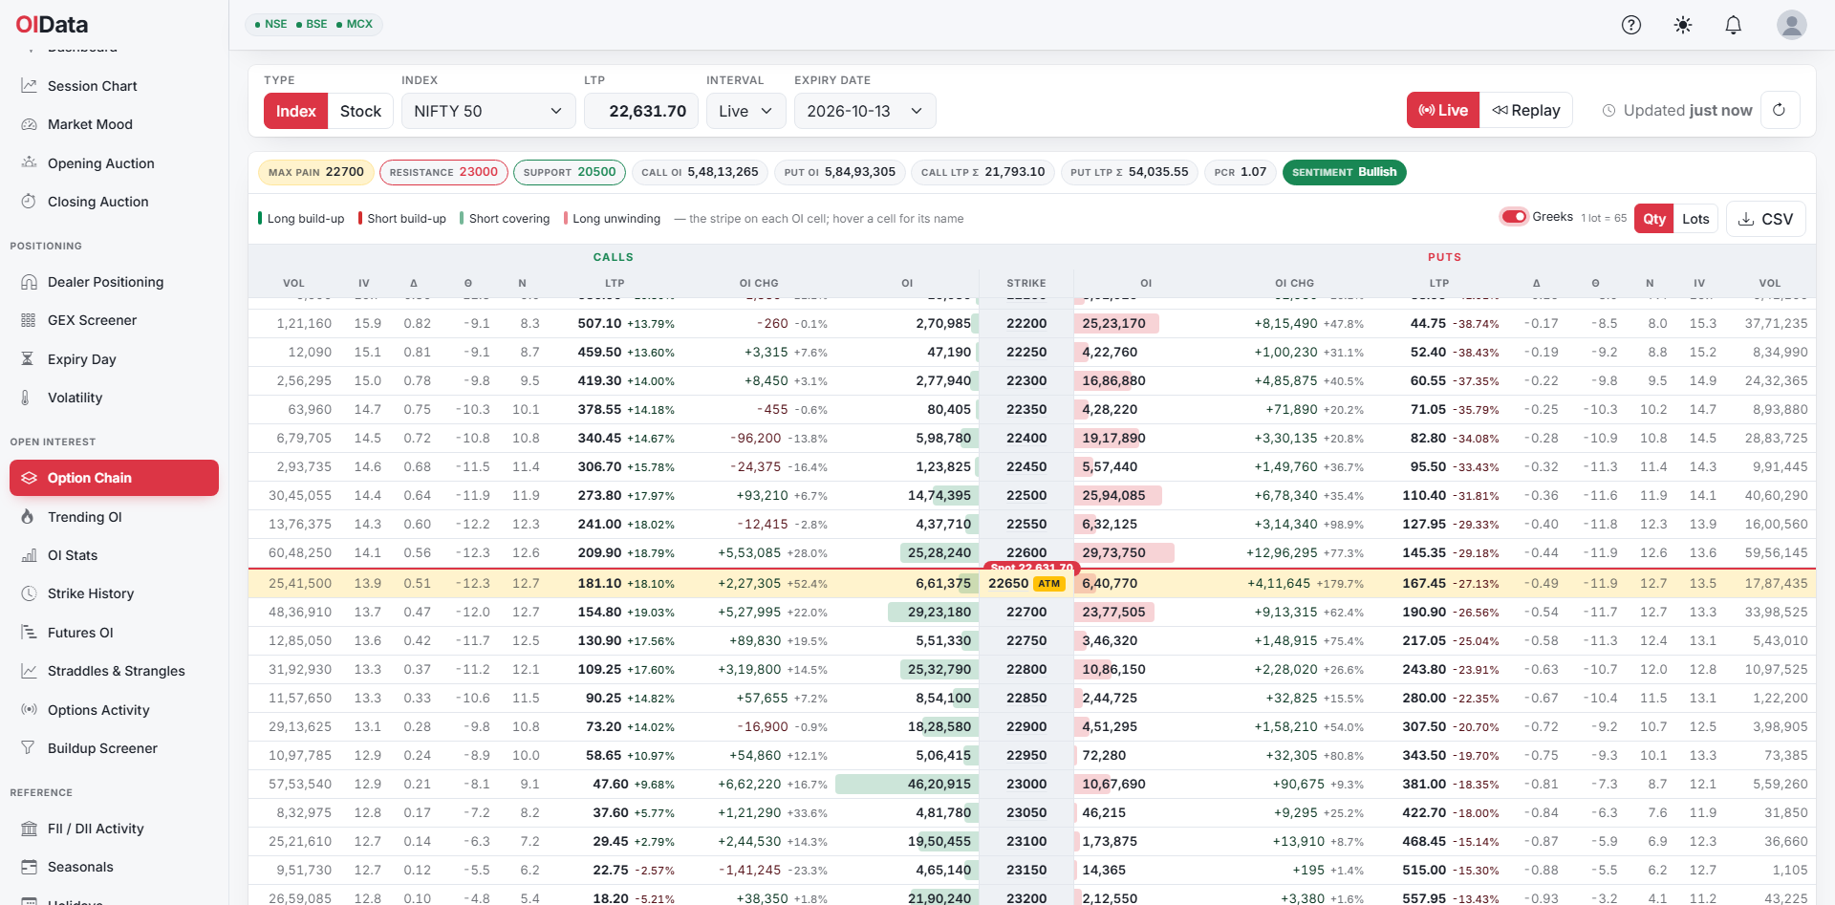
Task: Click the LTP value field 22,631.70
Action: click(x=640, y=111)
